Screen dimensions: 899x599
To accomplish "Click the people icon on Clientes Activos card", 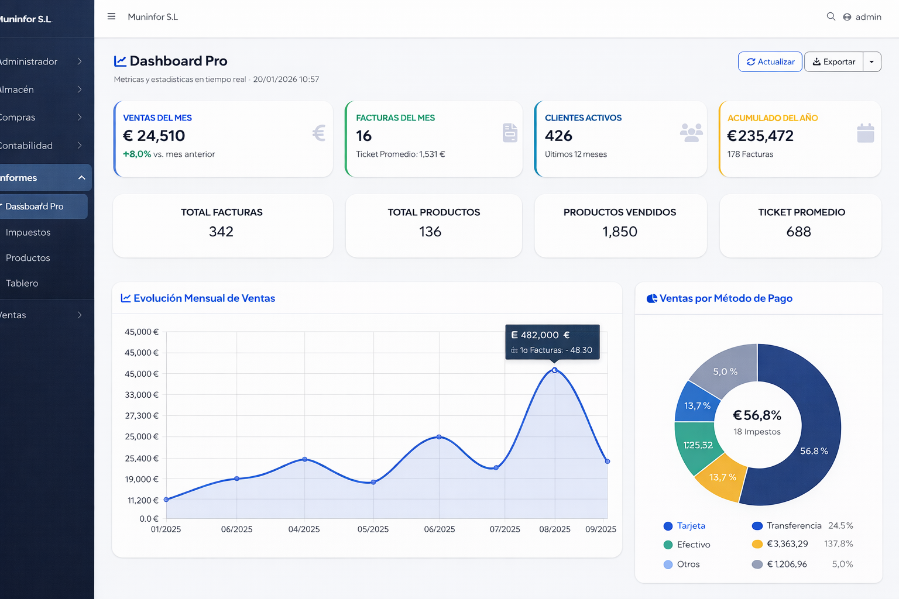I will (691, 133).
